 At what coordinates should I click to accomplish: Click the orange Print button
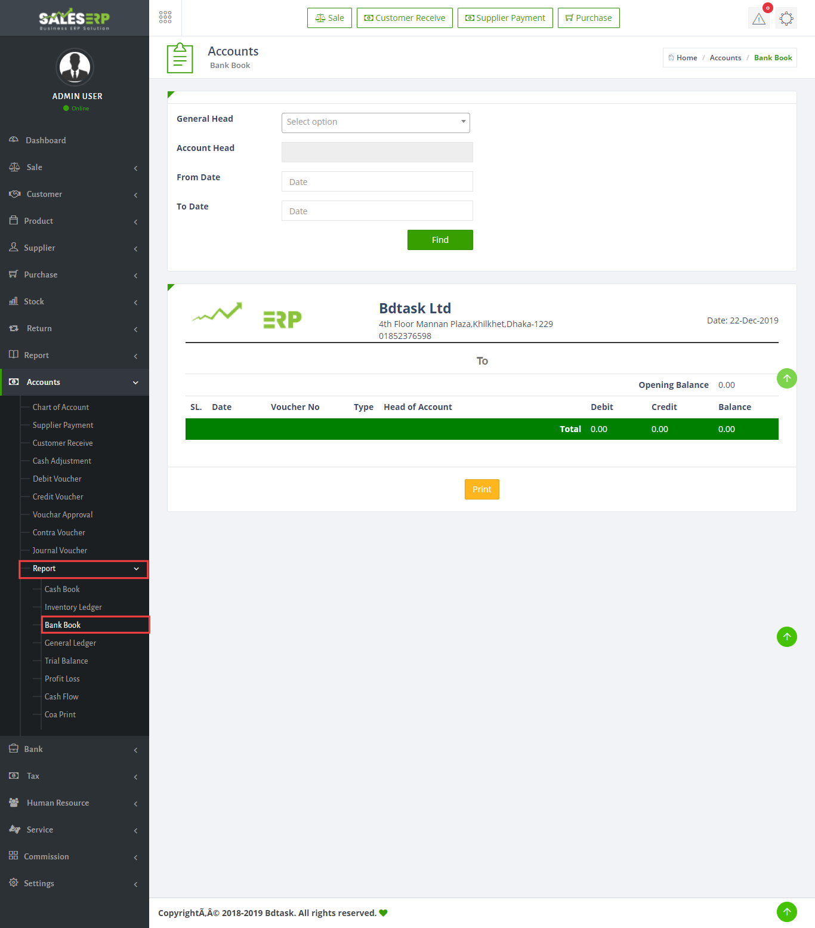[481, 489]
